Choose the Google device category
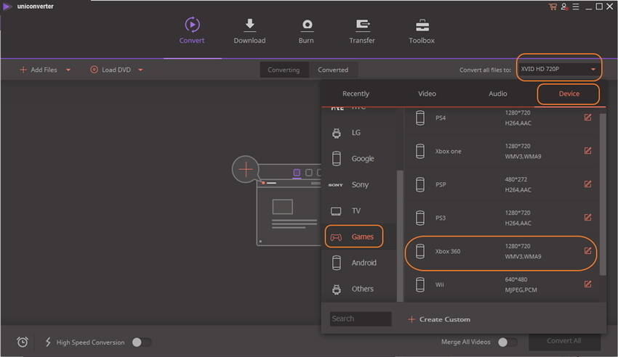 click(359, 158)
